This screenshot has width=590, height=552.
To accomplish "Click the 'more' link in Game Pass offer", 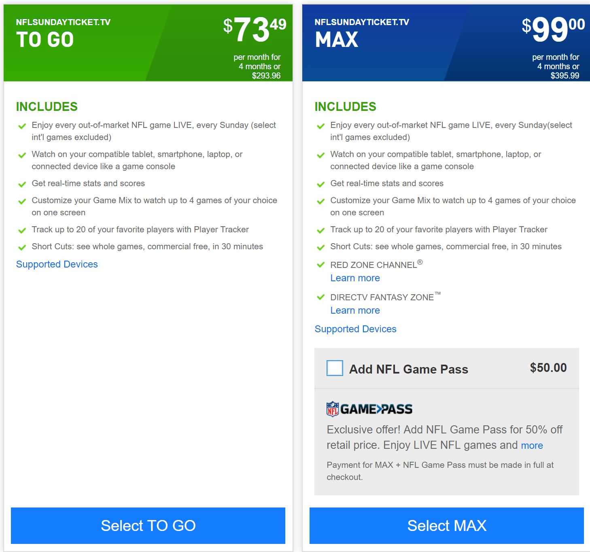I will 532,446.
